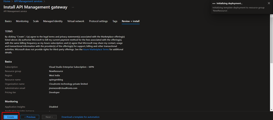Click the 'Basics' section heading
Image resolution: width=273 pixels, height=120 pixels.
point(8,62)
